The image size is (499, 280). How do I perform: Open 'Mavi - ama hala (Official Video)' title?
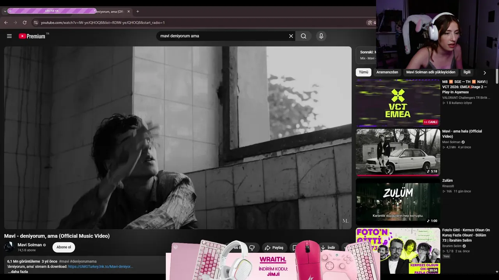pyautogui.click(x=462, y=134)
